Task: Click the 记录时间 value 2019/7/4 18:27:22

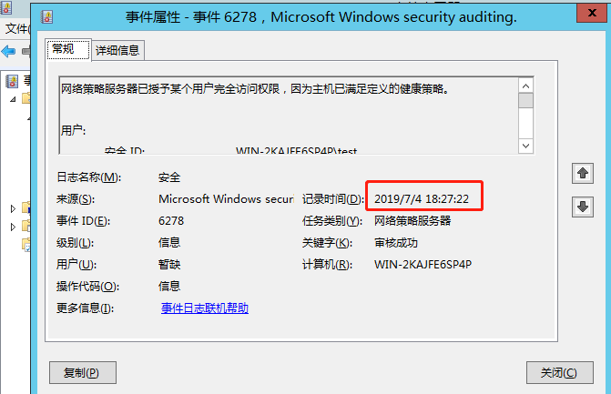Action: tap(422, 198)
